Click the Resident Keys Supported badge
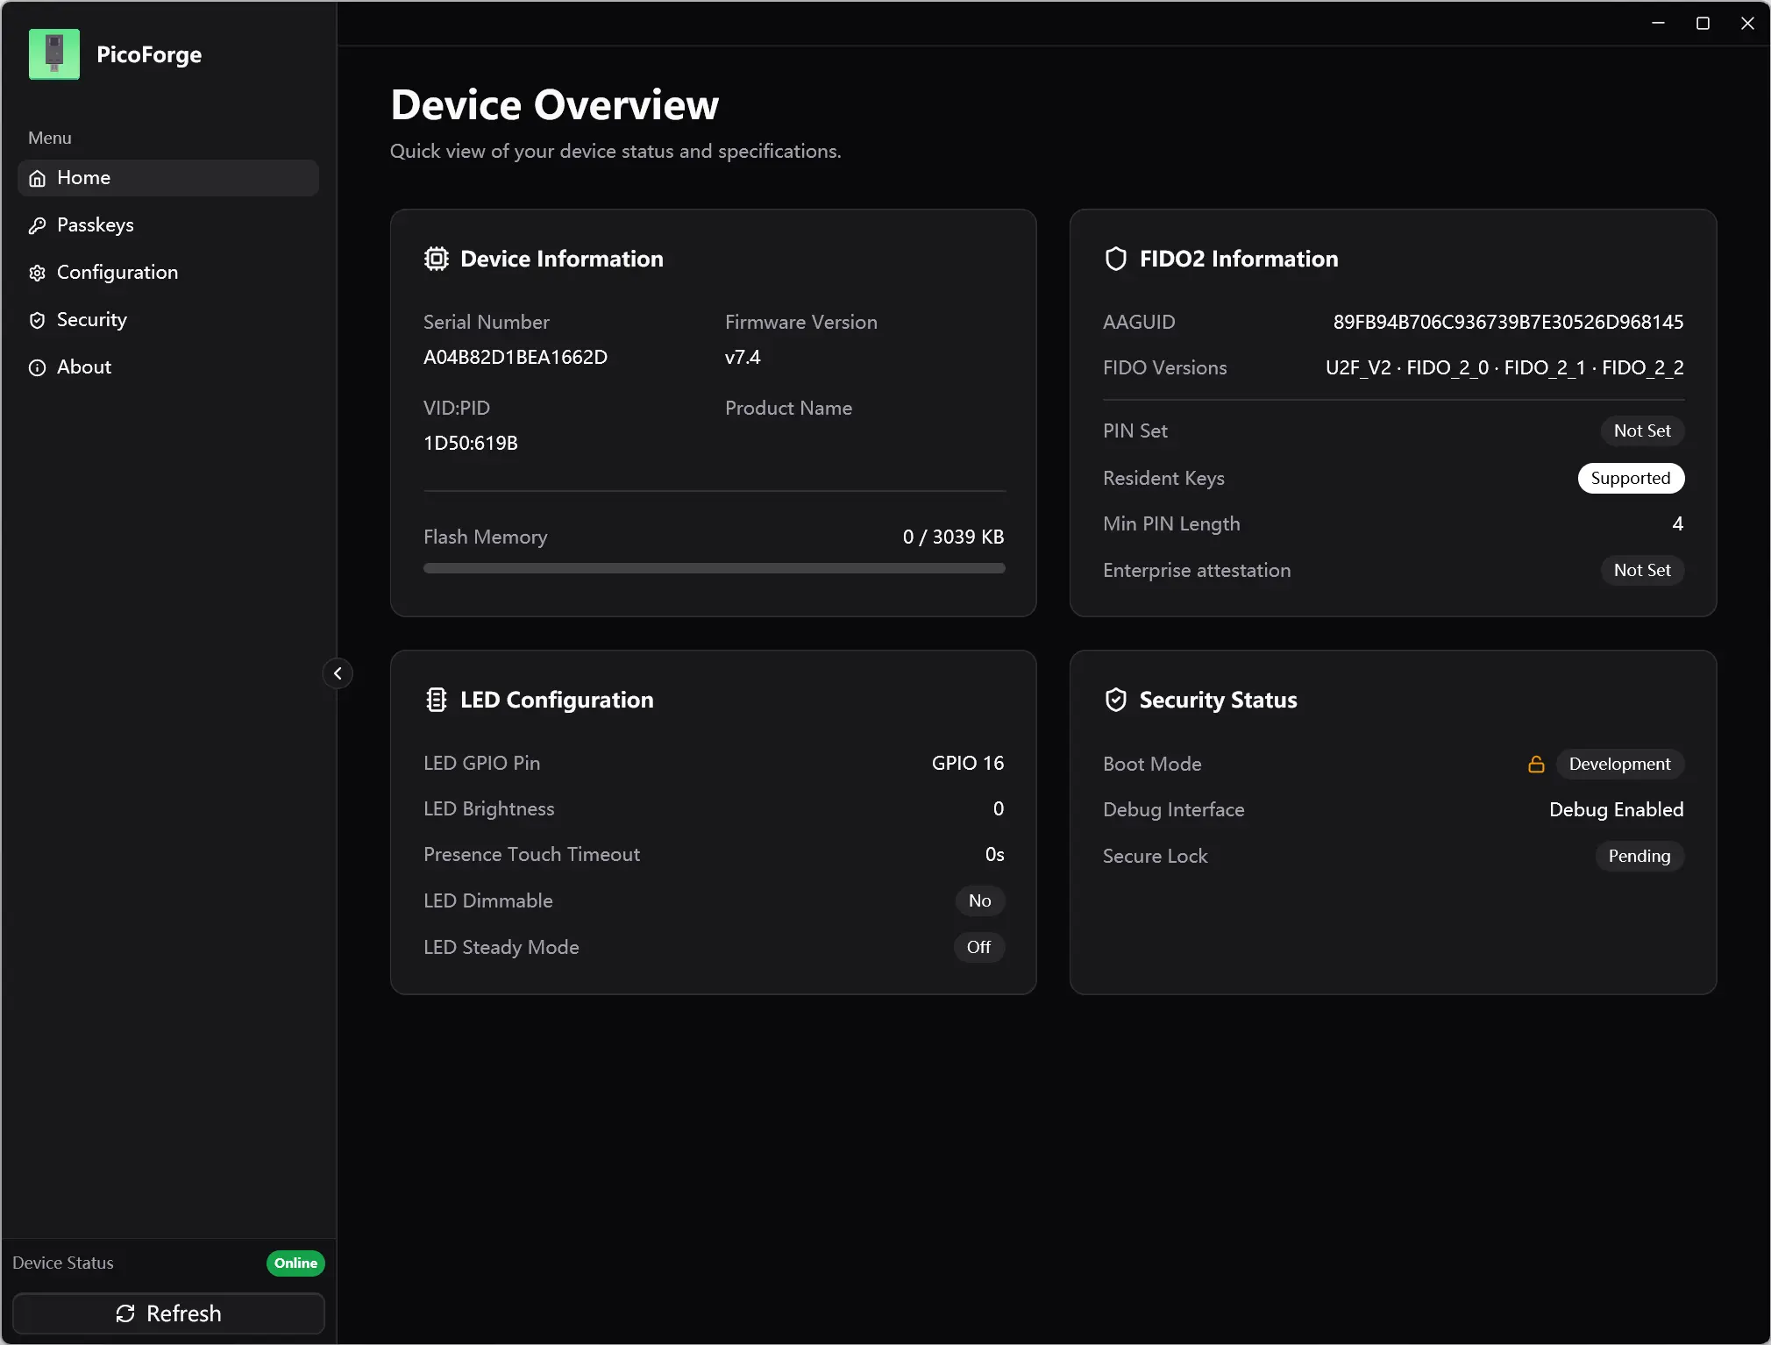 point(1631,478)
